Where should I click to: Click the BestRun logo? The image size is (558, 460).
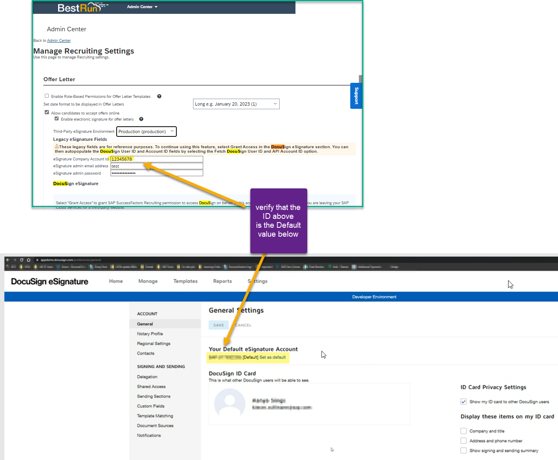83,7
